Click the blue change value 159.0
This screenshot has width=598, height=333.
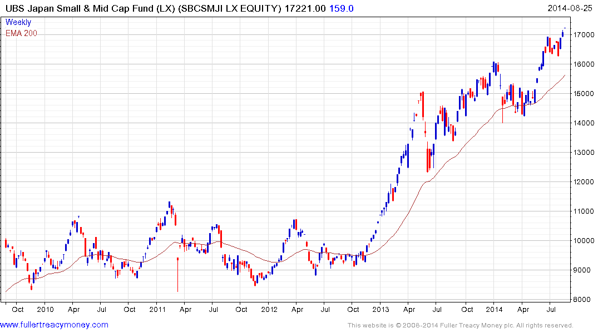(x=342, y=8)
